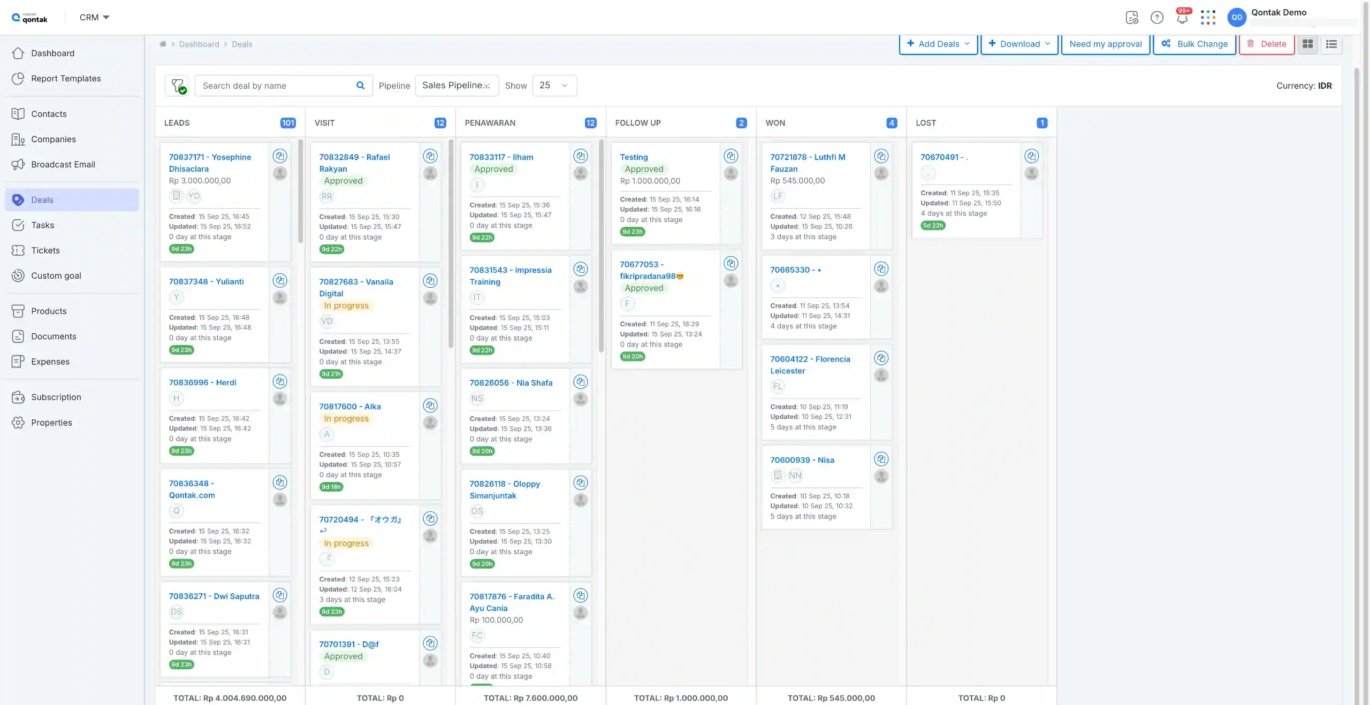
Task: Open the filter options for deals
Action: (x=177, y=86)
